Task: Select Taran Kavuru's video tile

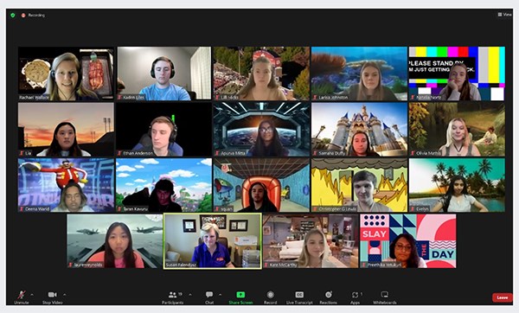Action: click(x=164, y=185)
